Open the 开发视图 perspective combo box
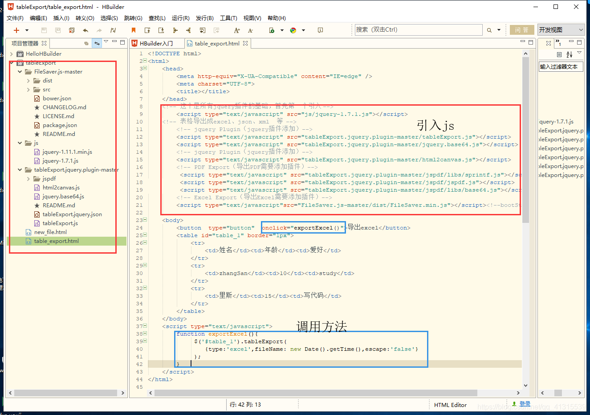This screenshot has width=590, height=415. [561, 30]
